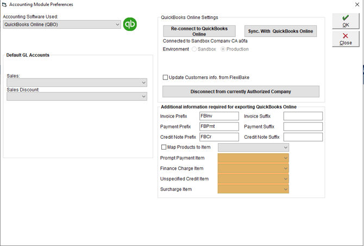Click the Credit Note Suffix input field

point(303,137)
